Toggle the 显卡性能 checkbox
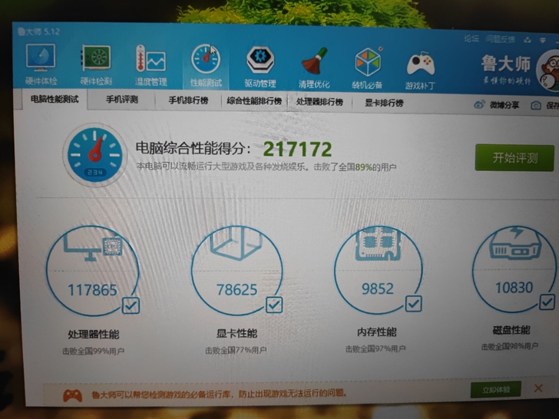Viewport: 559px width, 419px height. (x=274, y=305)
